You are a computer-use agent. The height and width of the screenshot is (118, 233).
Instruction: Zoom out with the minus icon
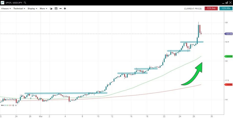click(61, 8)
